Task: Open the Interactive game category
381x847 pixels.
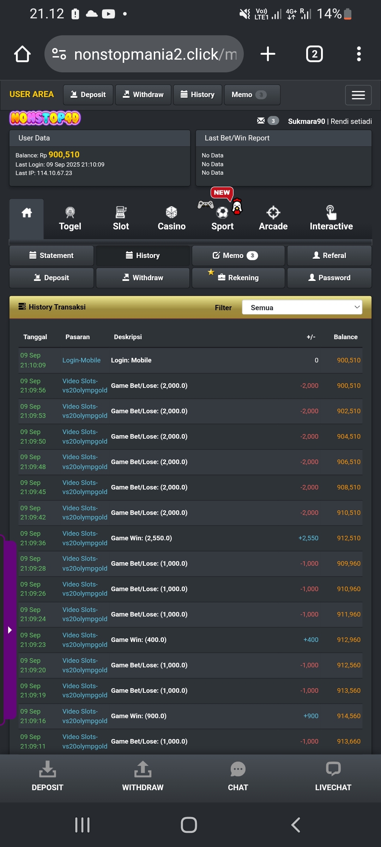Action: (331, 219)
